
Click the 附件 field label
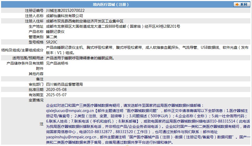click(x=40, y=69)
